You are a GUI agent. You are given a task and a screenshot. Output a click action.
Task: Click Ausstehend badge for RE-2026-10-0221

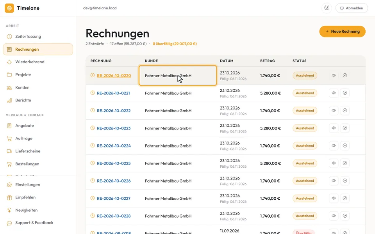pos(305,93)
